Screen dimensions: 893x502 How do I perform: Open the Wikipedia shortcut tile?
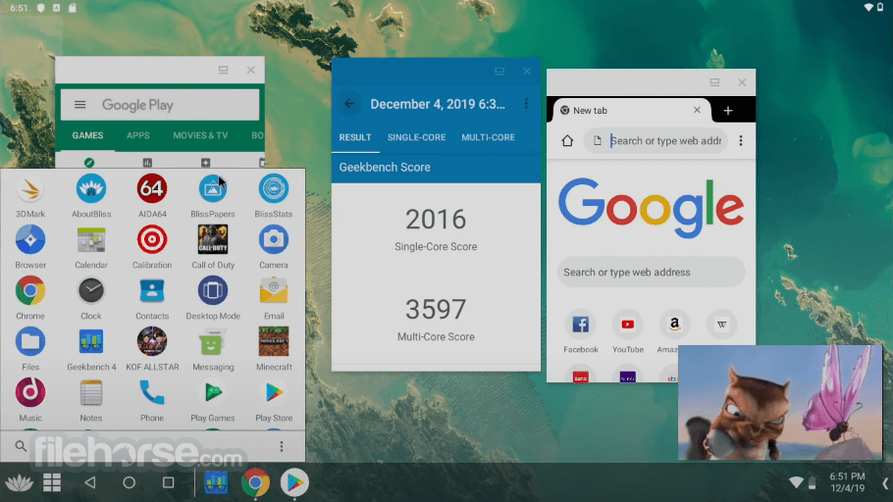tap(721, 325)
